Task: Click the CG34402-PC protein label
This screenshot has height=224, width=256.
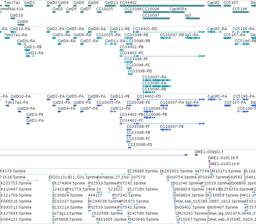Action: point(131,121)
